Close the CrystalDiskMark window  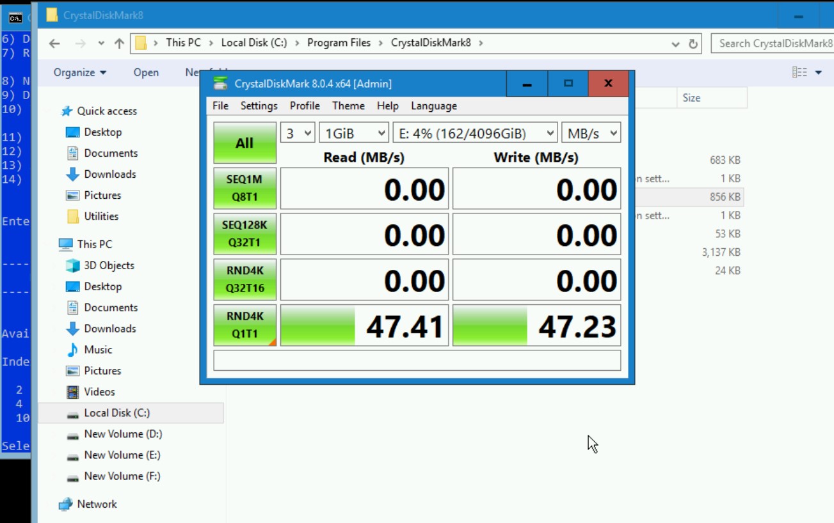608,83
